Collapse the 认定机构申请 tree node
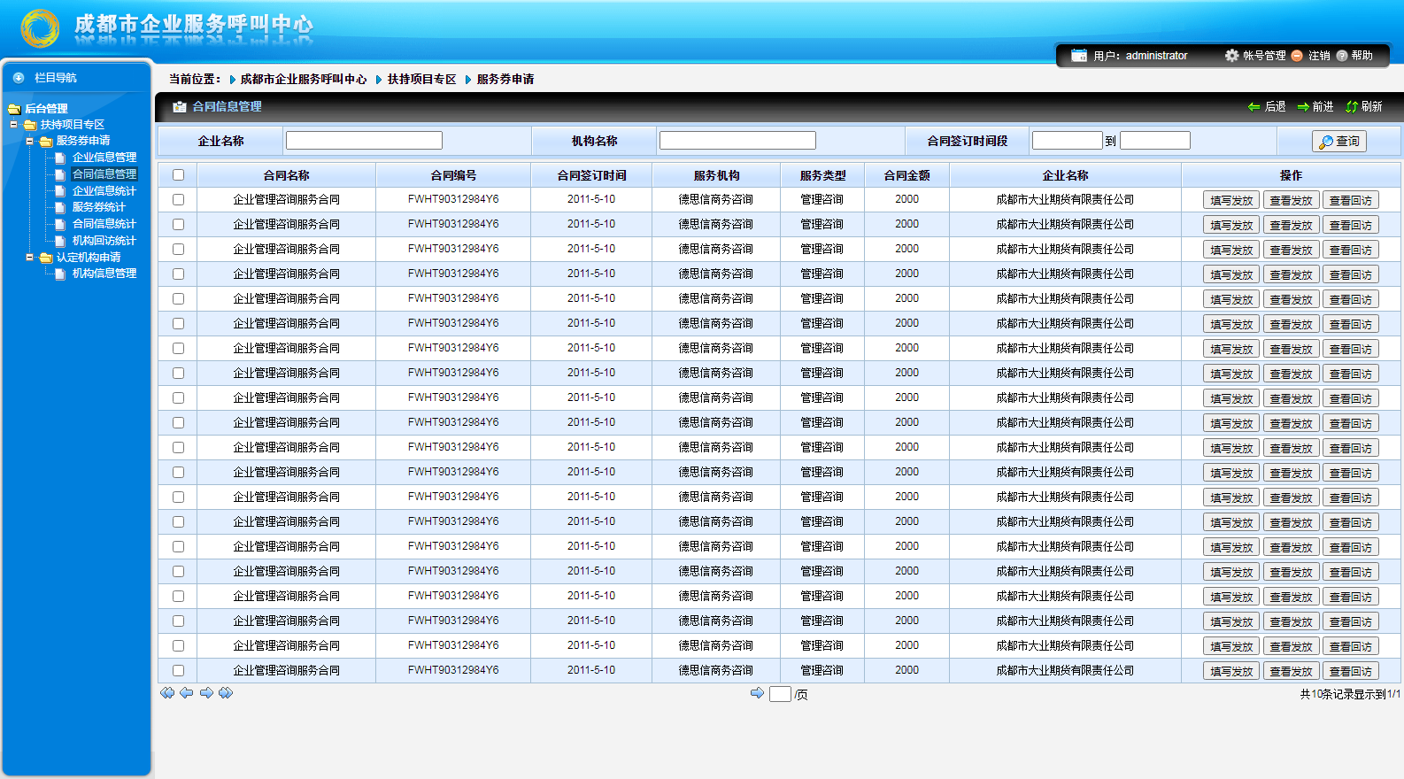Image resolution: width=1404 pixels, height=779 pixels. pyautogui.click(x=29, y=258)
